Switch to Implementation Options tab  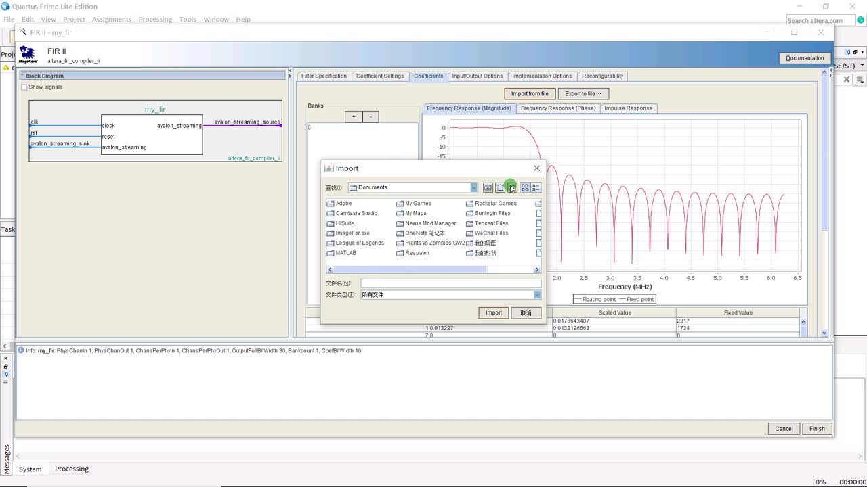[x=542, y=76]
